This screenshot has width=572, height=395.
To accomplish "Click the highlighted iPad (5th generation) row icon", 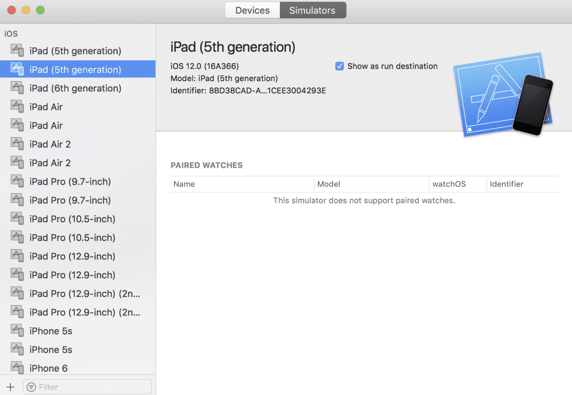I will tap(17, 69).
